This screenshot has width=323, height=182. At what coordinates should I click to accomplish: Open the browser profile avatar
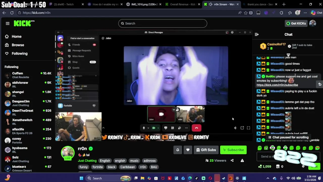(298, 13)
